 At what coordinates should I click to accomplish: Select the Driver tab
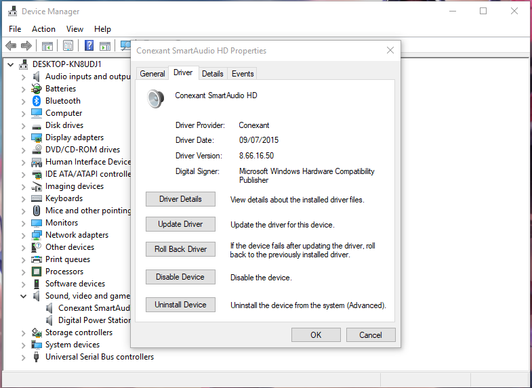point(183,72)
